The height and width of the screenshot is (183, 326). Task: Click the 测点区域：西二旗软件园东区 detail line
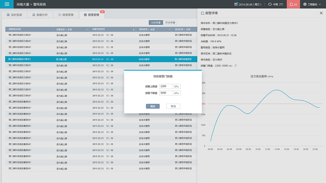tap(216, 54)
